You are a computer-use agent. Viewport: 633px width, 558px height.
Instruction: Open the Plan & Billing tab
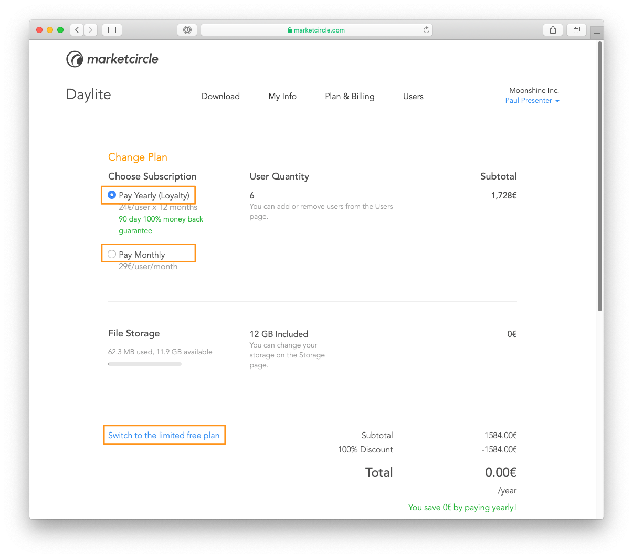350,96
